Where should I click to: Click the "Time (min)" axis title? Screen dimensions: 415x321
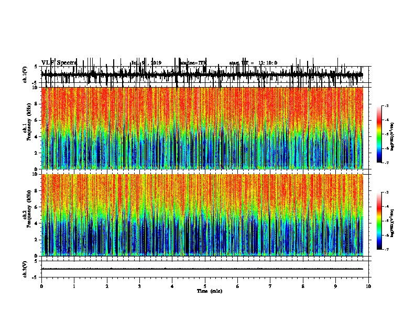click(x=210, y=291)
